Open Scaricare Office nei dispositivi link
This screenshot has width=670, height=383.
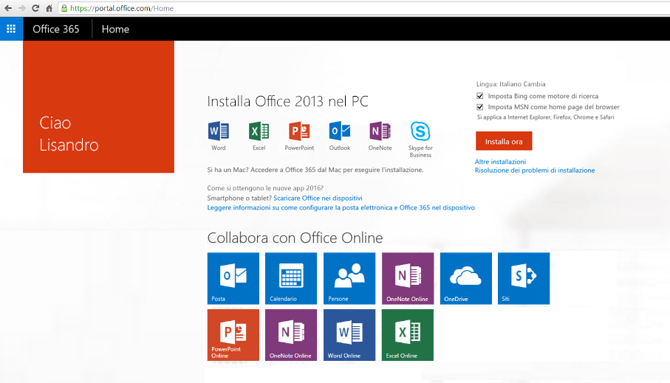pyautogui.click(x=318, y=198)
